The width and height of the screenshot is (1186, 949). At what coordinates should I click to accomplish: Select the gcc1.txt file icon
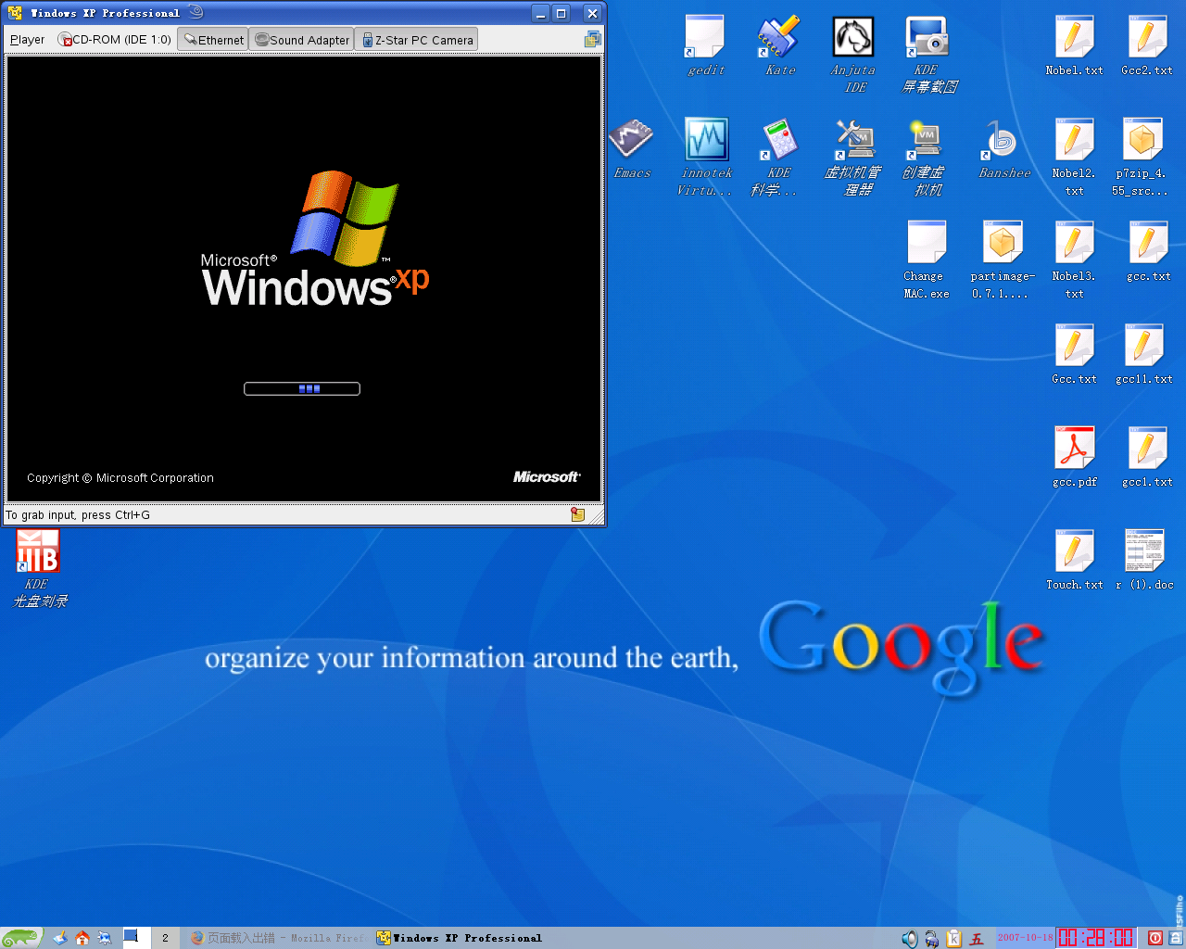point(1147,458)
